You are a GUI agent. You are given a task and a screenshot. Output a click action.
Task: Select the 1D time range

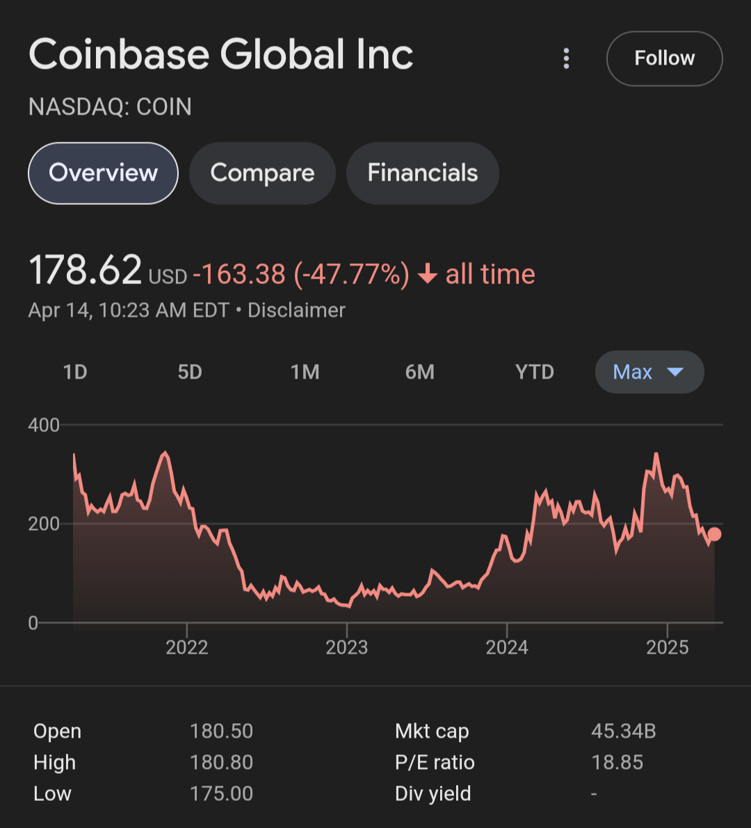[x=75, y=372]
